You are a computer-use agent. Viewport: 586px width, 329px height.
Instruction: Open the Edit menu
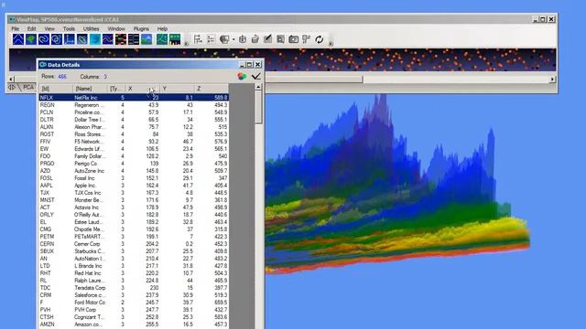pyautogui.click(x=31, y=28)
